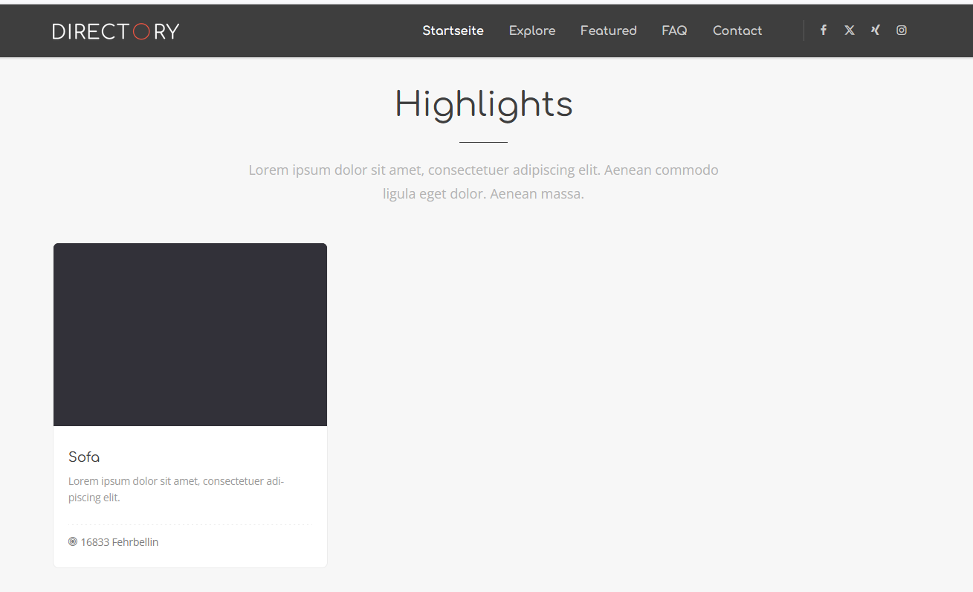Image resolution: width=973 pixels, height=592 pixels.
Task: Click the location pin icon on Sofa card
Action: pos(73,542)
